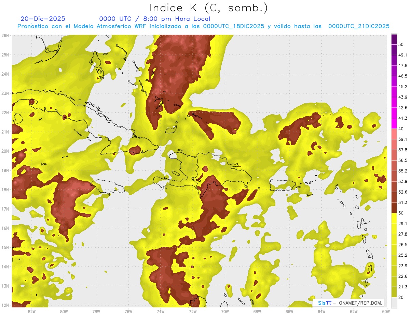The width and height of the screenshot is (410, 316).
Task: Click the colorbar value 36.5
Action: pyautogui.click(x=403, y=160)
